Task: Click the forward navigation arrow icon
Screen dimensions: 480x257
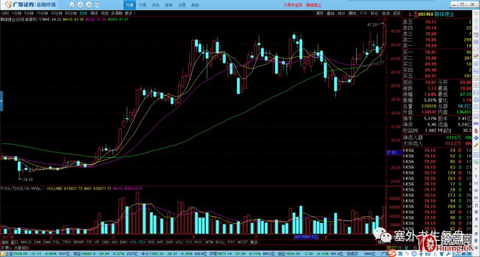Action: (x=89, y=5)
